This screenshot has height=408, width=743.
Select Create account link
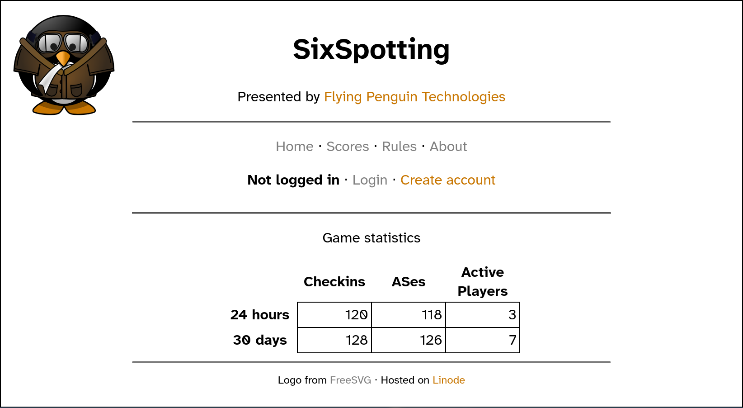tap(448, 180)
